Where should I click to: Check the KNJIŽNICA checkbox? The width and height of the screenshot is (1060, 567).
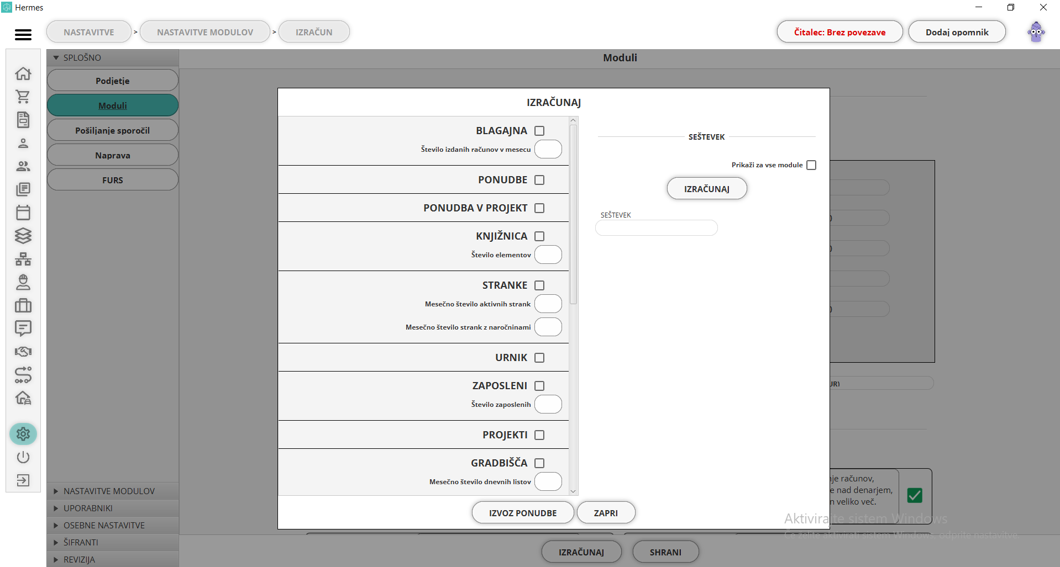pos(539,236)
